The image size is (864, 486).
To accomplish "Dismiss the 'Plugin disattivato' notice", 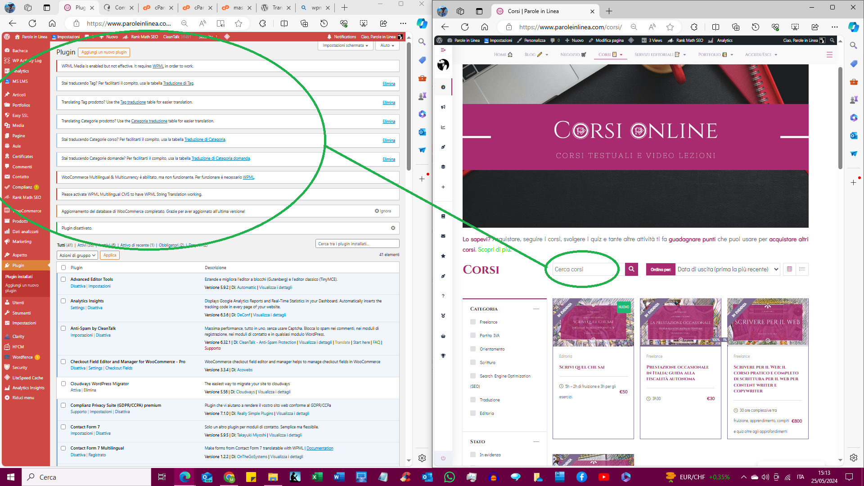I will coord(393,228).
